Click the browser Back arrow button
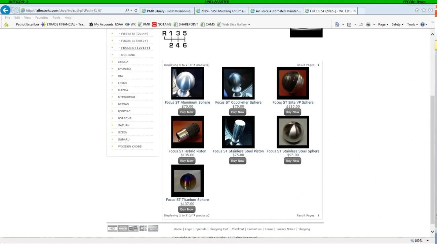 (x=5, y=10)
